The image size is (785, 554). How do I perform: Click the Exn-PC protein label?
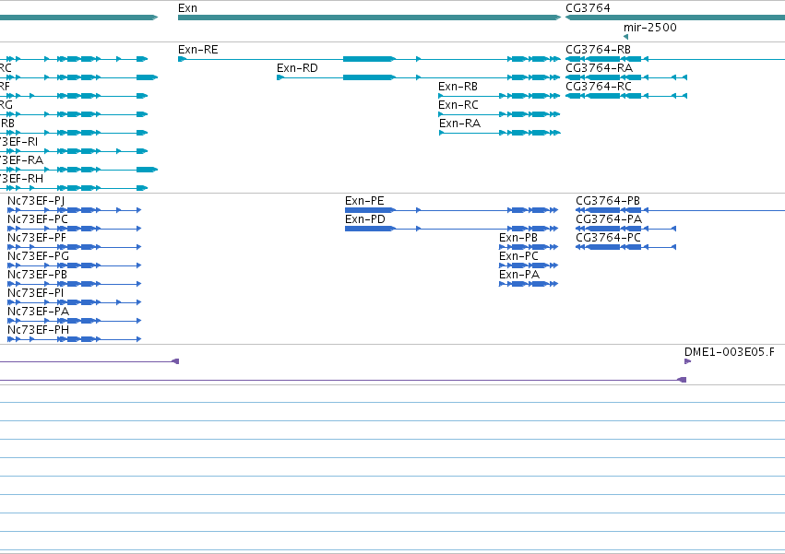[518, 256]
